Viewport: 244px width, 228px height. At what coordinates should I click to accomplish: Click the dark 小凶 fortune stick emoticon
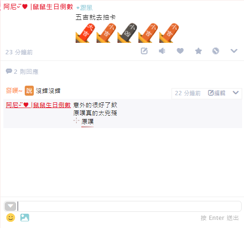(127, 33)
